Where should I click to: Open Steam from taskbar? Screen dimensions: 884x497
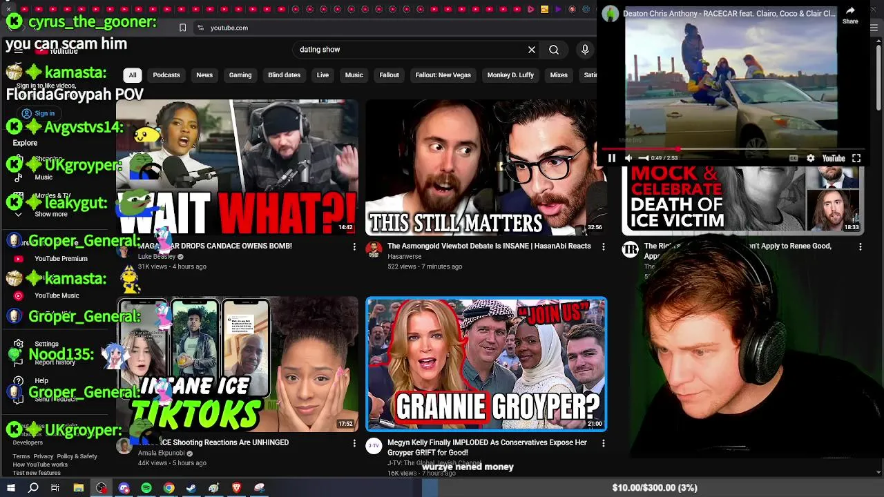coord(191,488)
